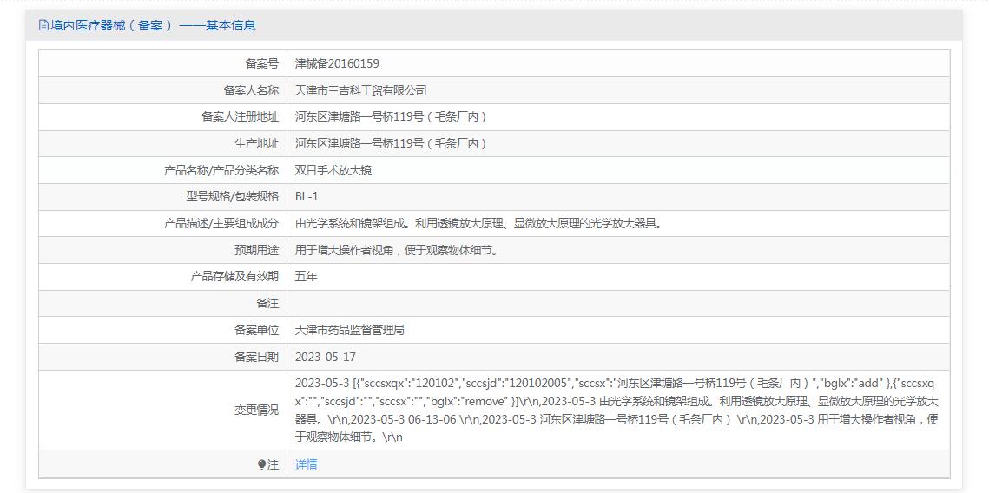Viewport: 989px width, 493px height.
Task: Click the label 备案日期
Action: coord(257,357)
